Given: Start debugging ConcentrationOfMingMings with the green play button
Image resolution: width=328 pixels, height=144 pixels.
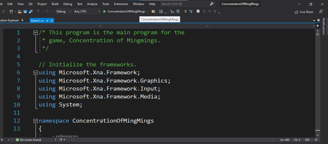Looking at the screenshot, I should [105, 11].
